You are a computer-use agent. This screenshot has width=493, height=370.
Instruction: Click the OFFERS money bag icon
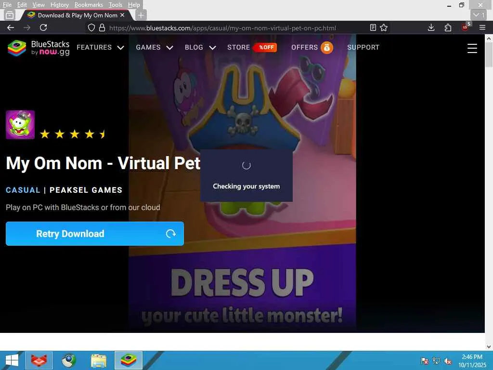pos(327,48)
